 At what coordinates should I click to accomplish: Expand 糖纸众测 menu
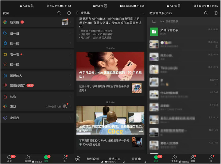pyautogui.click(x=93, y=159)
